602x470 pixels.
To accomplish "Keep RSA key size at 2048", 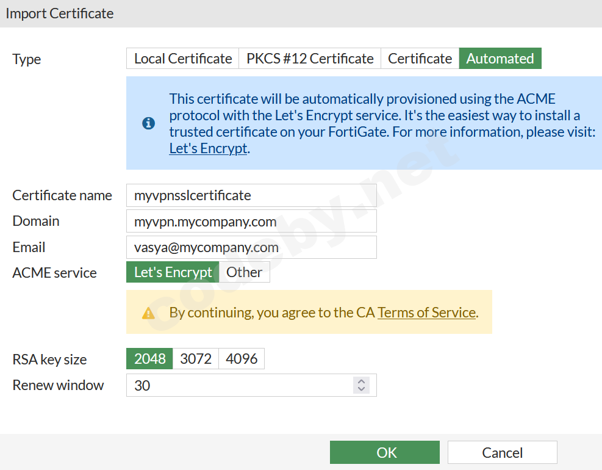I will tap(149, 358).
